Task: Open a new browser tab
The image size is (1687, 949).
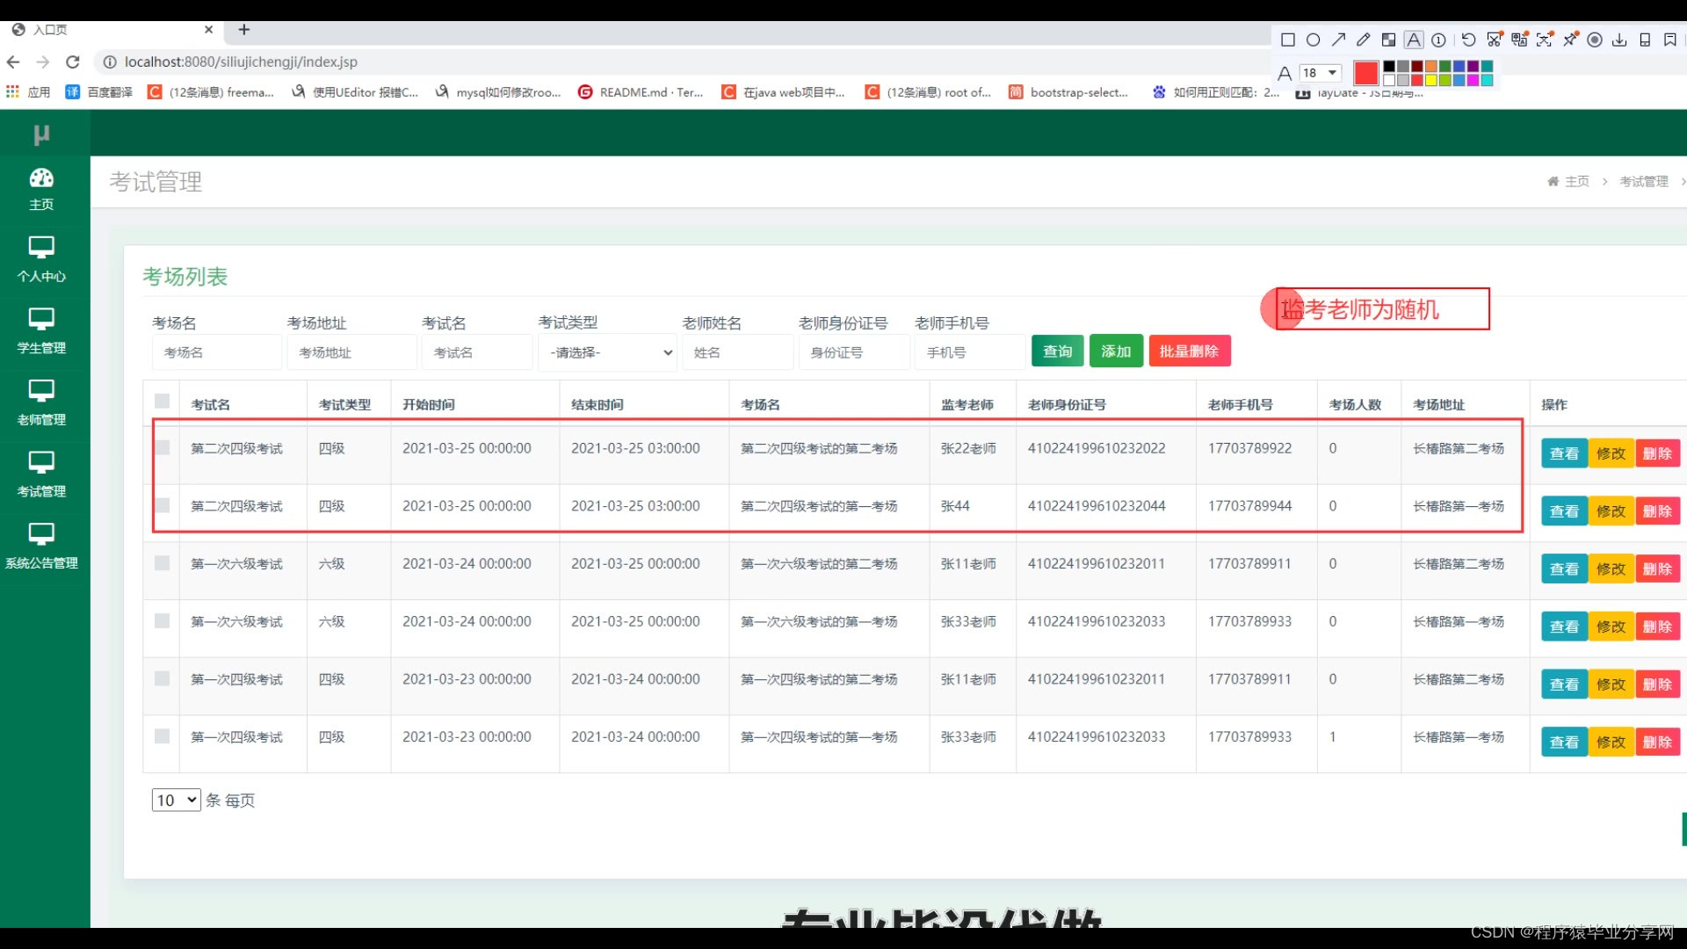Action: click(244, 29)
